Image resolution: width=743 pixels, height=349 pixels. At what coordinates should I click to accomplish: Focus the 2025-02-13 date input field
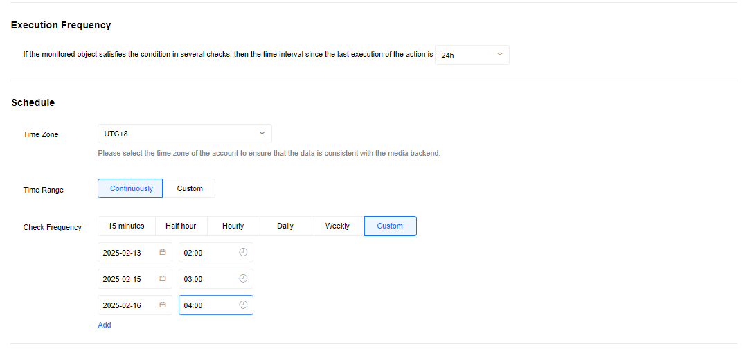(x=135, y=252)
